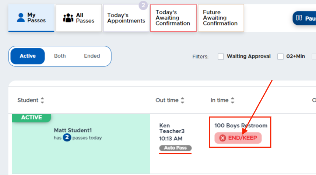Click the green ACTIVE status label
Image resolution: width=316 pixels, height=175 pixels.
point(31,118)
